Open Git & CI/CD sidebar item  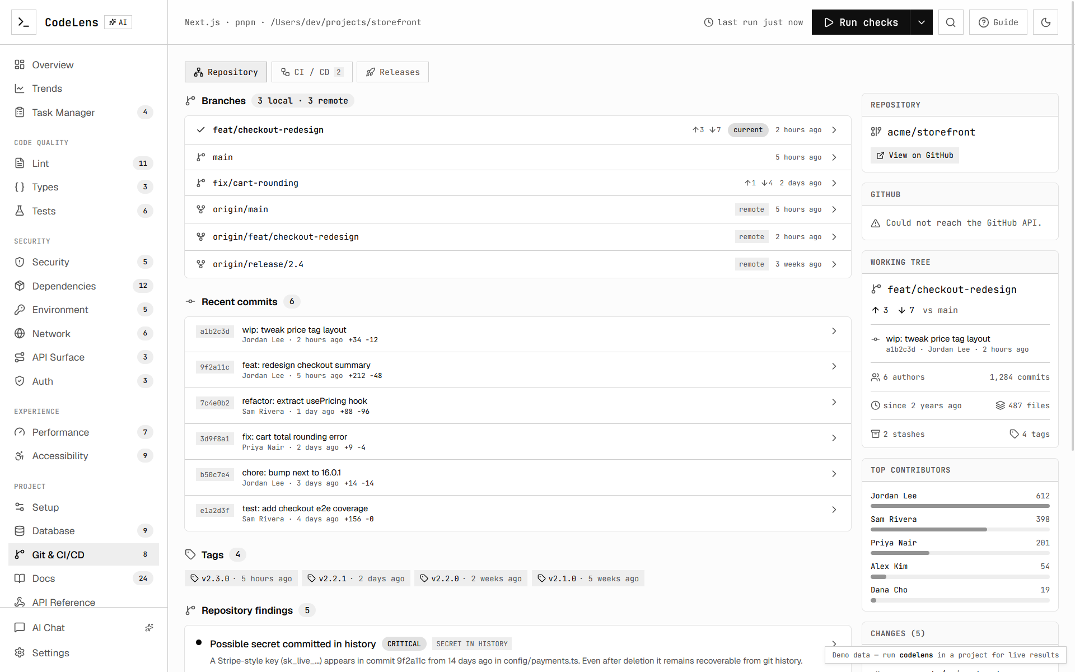click(x=83, y=554)
